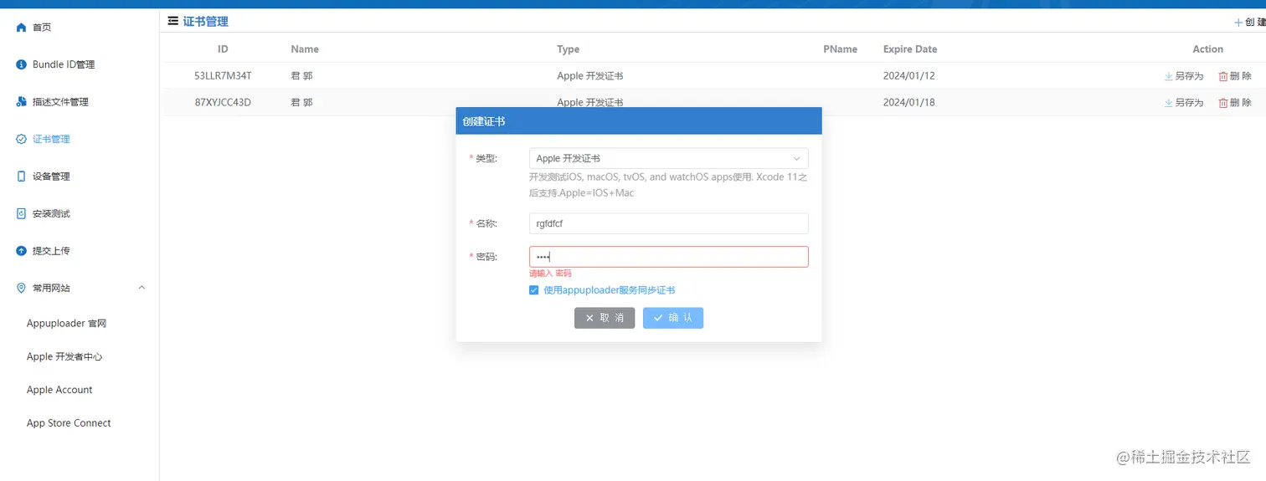Click expire date 2024/01/18 cell
The height and width of the screenshot is (481, 1266).
point(909,103)
